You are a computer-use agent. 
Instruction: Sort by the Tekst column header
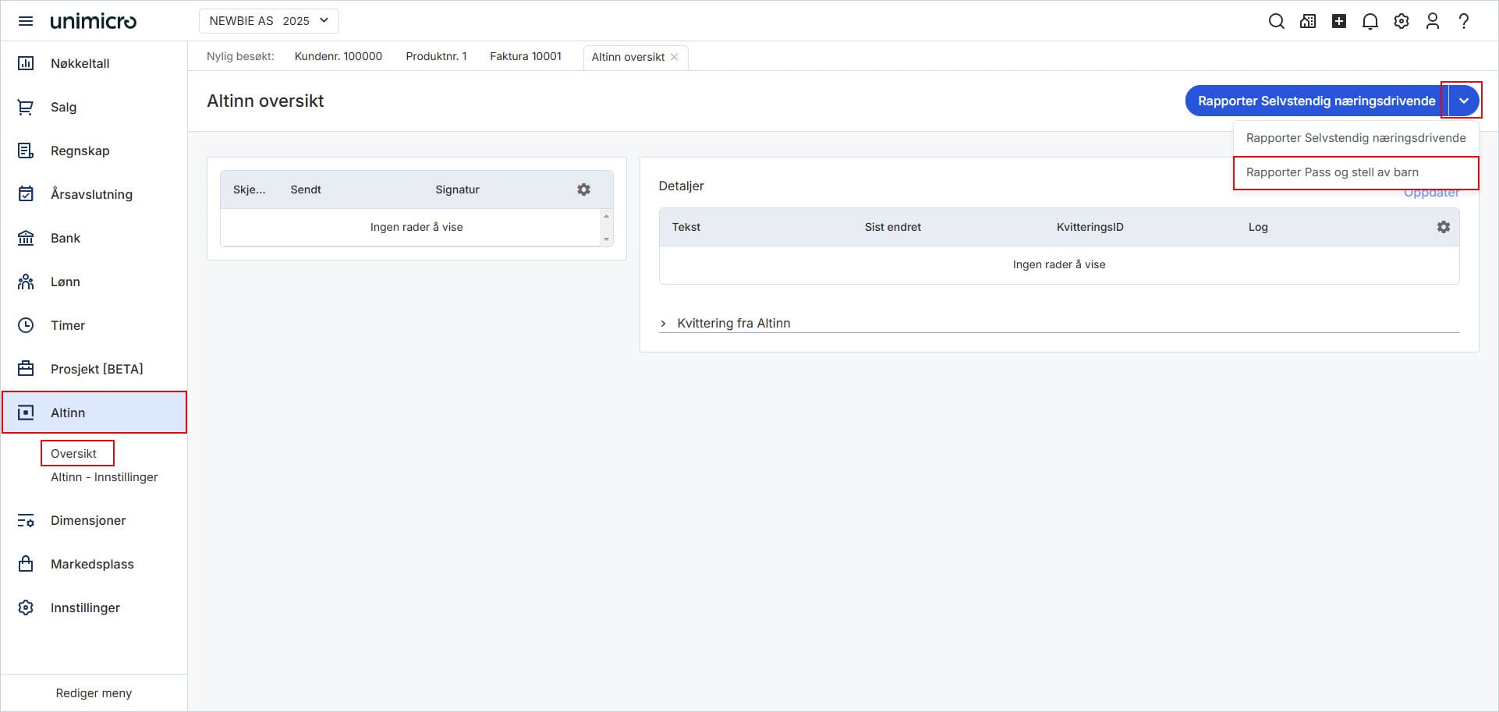pyautogui.click(x=686, y=227)
